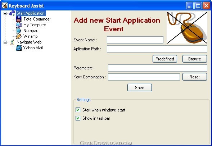This screenshot has width=212, height=146.
Task: Focus the Parameters input field
Action: click(x=158, y=68)
